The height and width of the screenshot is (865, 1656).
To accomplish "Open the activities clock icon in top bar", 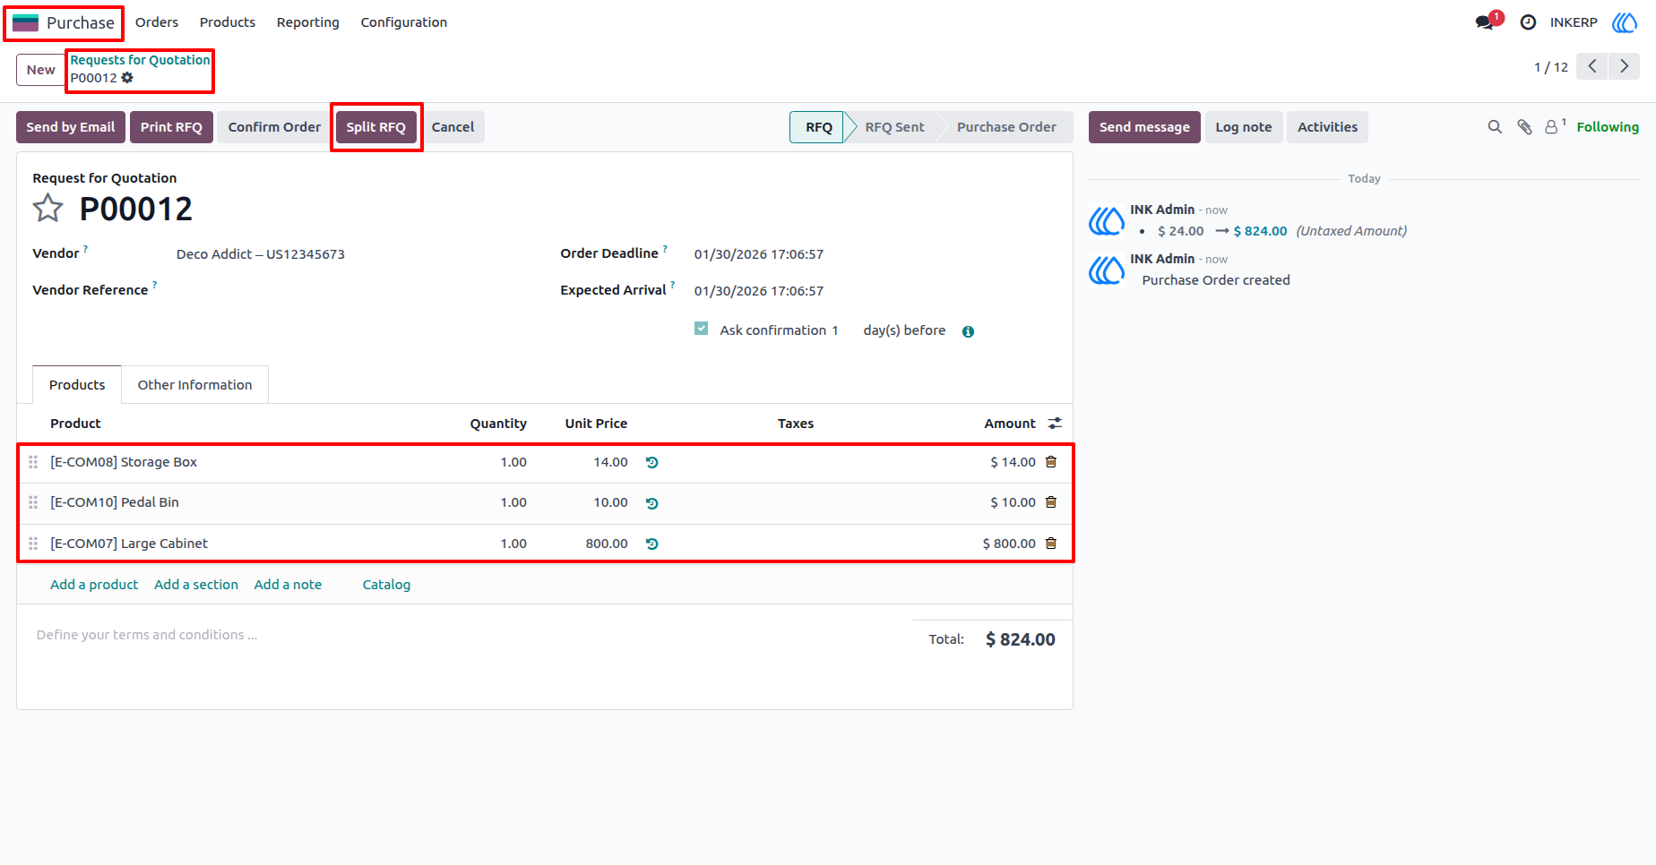I will tap(1529, 22).
